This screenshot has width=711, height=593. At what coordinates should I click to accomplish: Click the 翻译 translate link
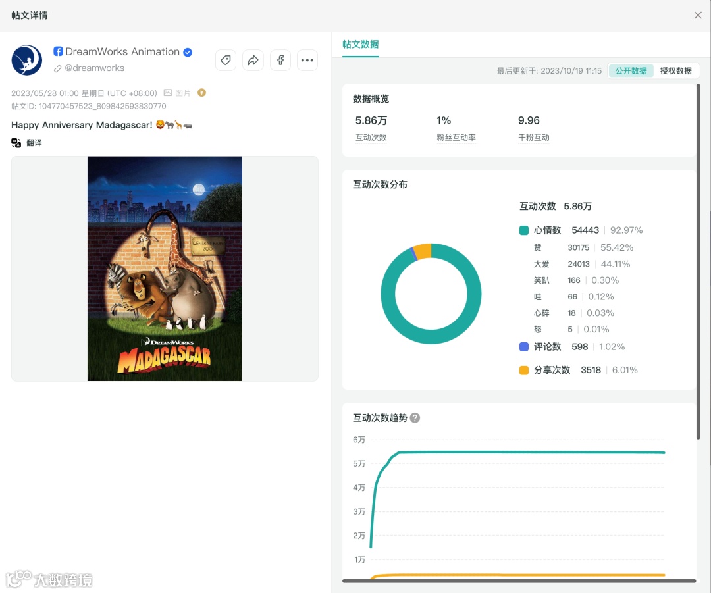34,143
